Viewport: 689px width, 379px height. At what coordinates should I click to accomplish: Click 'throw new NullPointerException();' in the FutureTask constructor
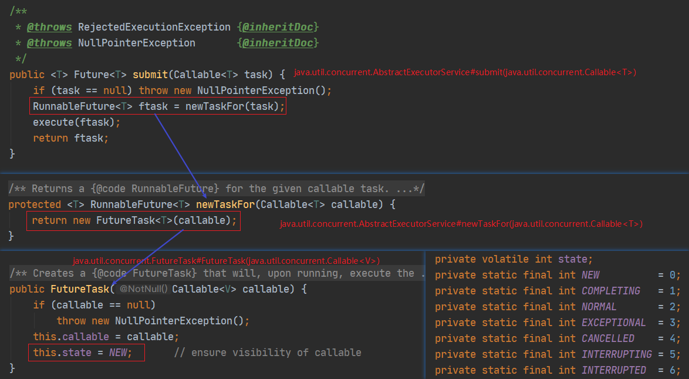click(x=153, y=321)
